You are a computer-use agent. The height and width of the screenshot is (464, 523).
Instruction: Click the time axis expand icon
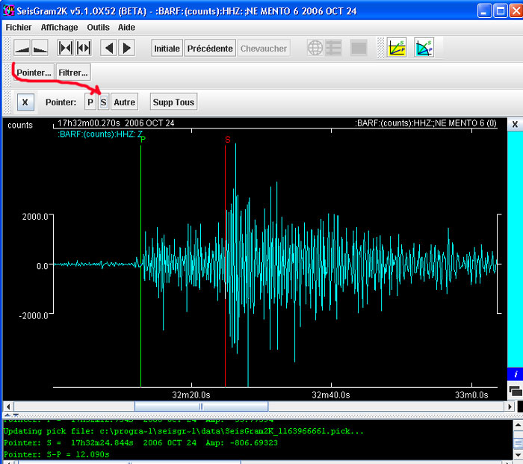pos(83,49)
